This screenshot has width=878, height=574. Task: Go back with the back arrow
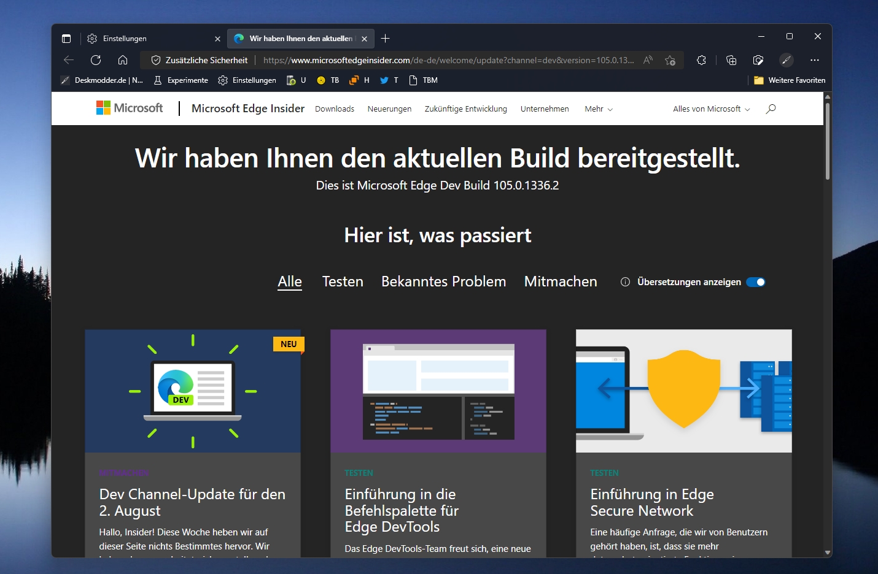69,60
